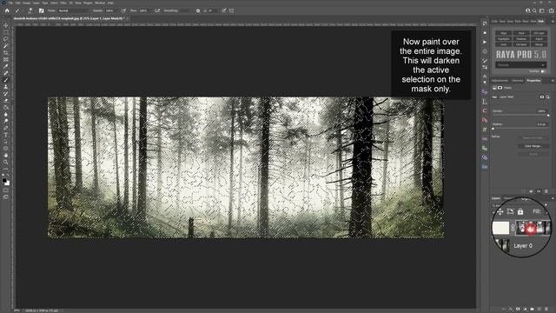Click the Invert button in Properties
This screenshot has height=313, width=556.
[533, 154]
